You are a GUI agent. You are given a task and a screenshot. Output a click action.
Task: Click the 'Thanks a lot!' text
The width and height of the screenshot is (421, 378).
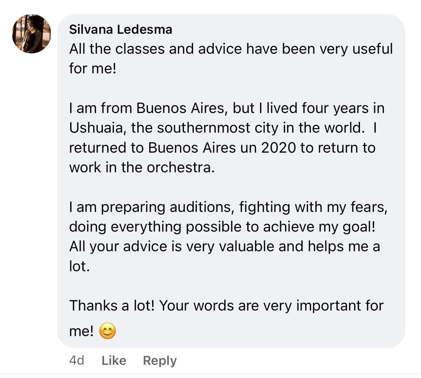pyautogui.click(x=112, y=306)
